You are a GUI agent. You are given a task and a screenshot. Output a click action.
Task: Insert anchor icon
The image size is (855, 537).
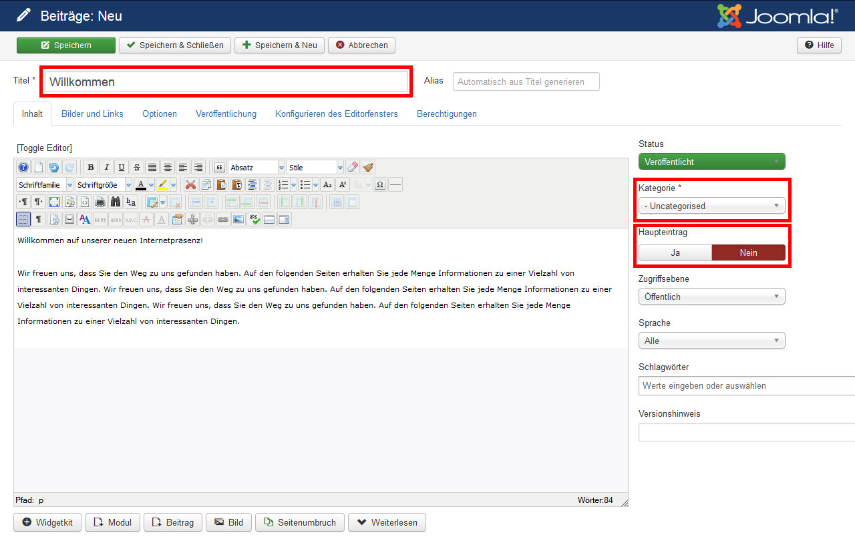point(192,219)
